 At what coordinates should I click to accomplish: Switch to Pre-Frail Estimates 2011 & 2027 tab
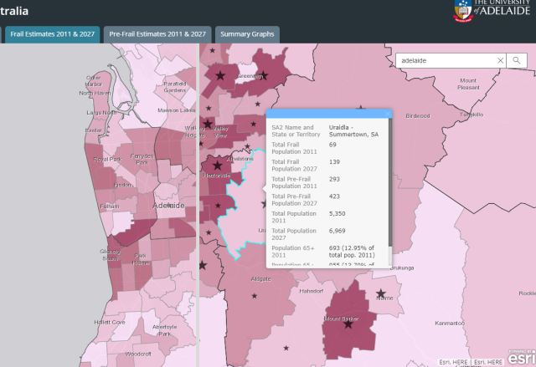(157, 34)
